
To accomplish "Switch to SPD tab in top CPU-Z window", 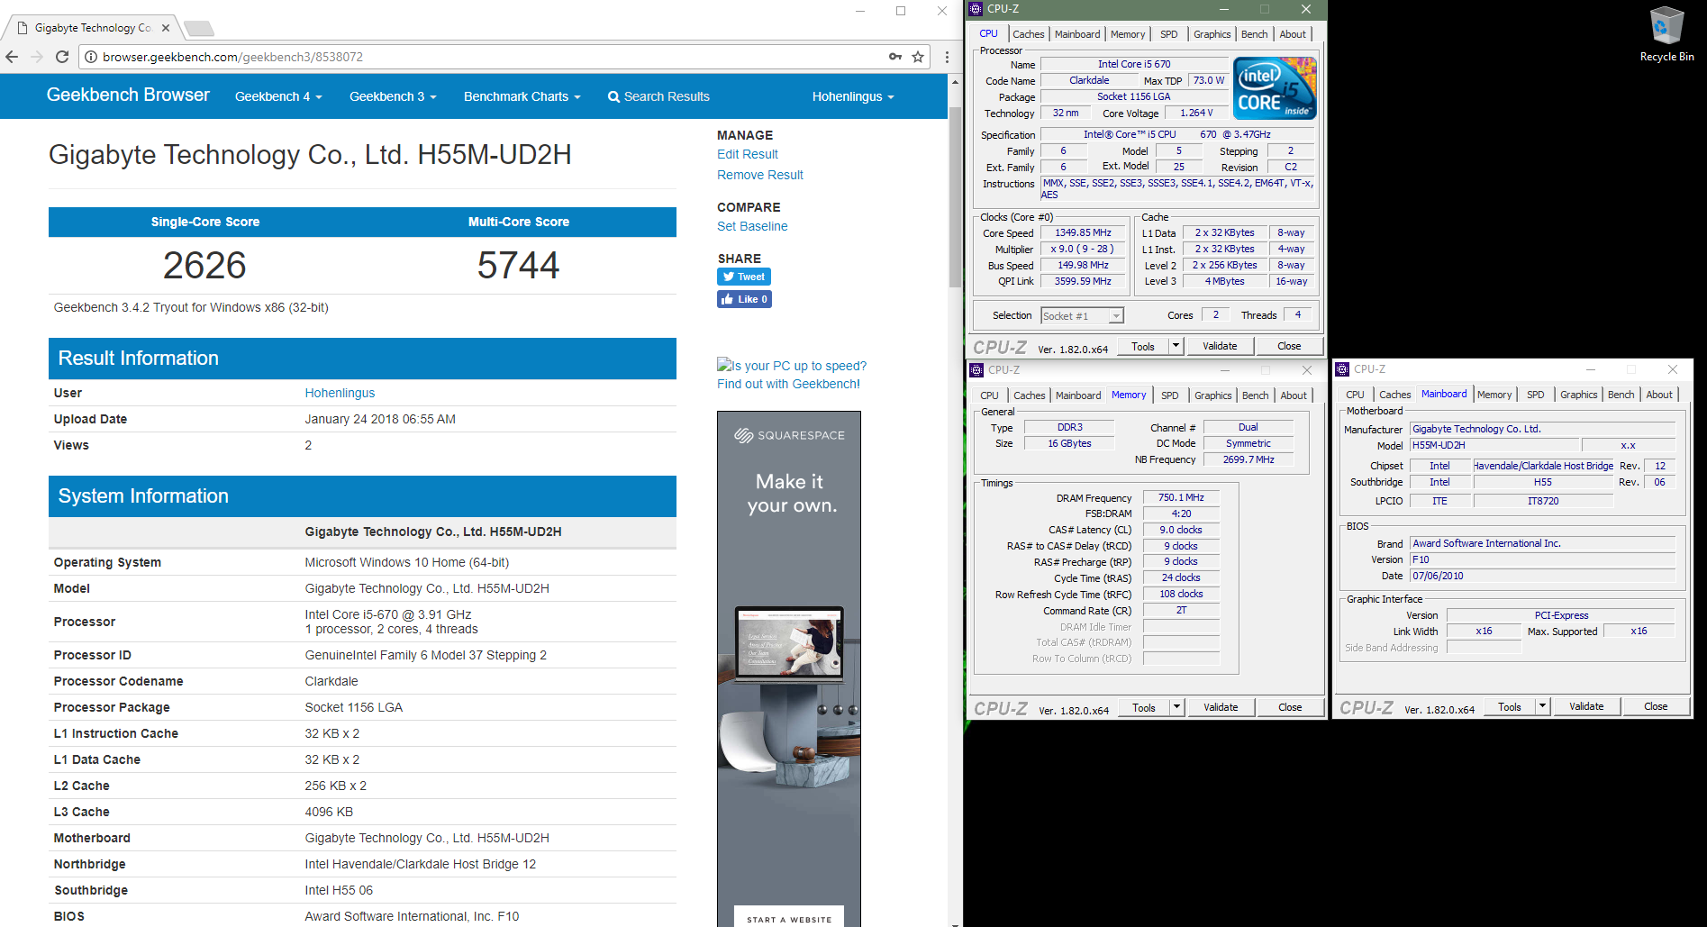I will [x=1168, y=34].
